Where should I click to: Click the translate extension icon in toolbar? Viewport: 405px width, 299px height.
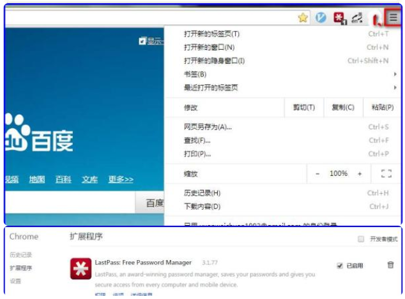tap(357, 18)
